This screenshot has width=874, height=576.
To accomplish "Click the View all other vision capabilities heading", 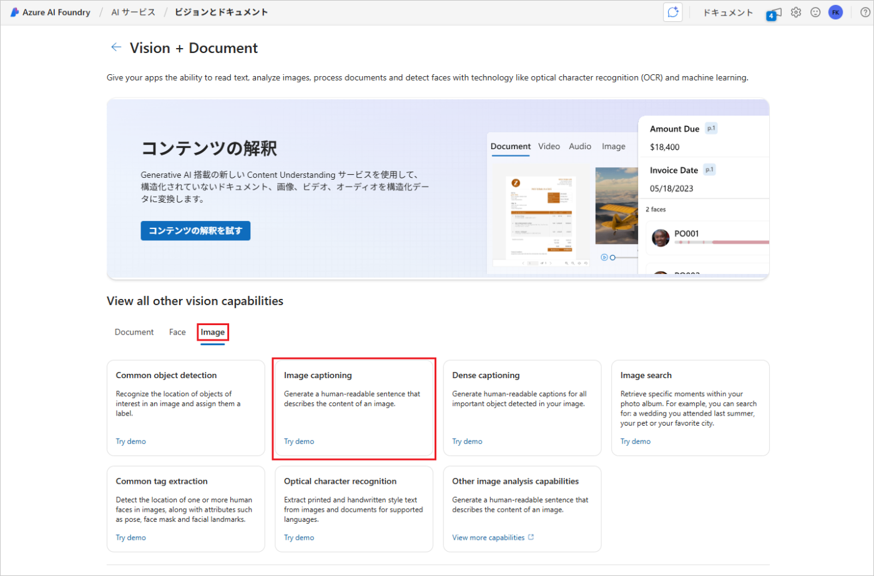I will (x=195, y=301).
